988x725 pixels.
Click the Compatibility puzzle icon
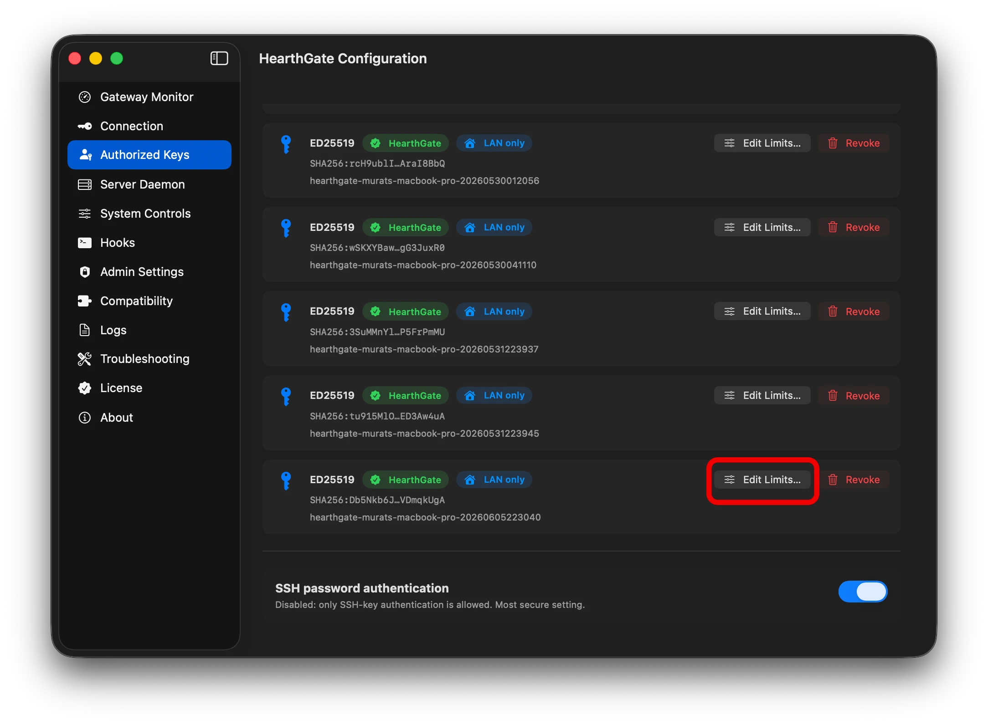(85, 301)
